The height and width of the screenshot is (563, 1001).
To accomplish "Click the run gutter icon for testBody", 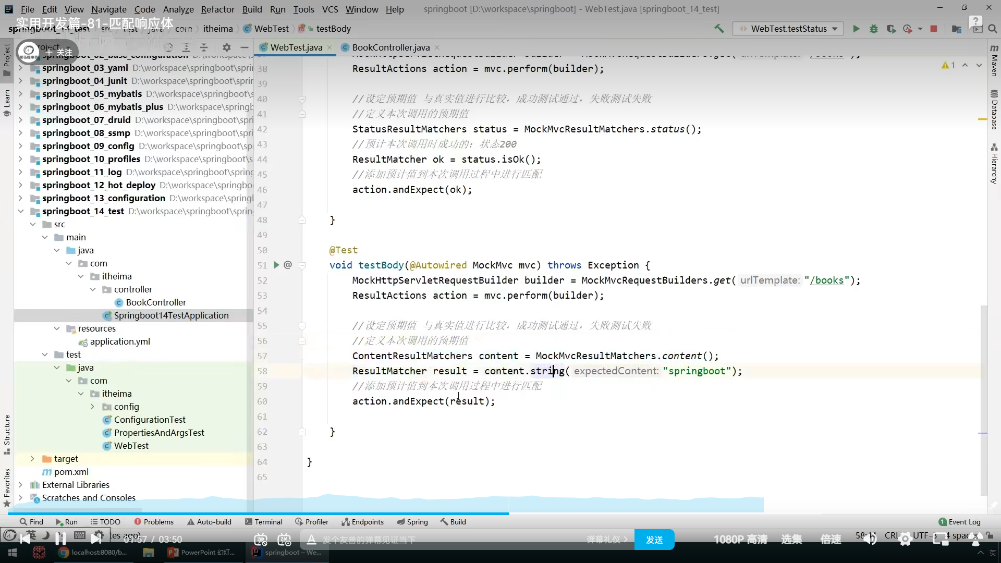I will point(276,265).
